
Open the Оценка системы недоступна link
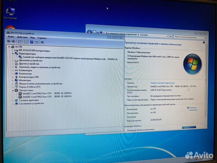(162, 83)
